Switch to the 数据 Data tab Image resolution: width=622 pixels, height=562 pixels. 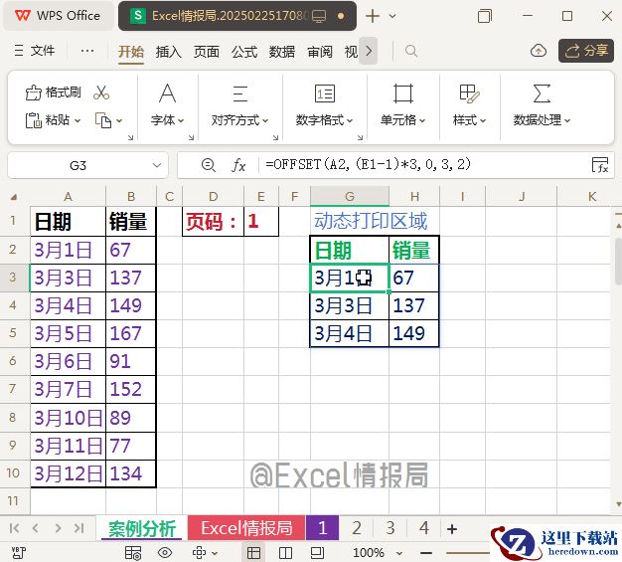(282, 52)
